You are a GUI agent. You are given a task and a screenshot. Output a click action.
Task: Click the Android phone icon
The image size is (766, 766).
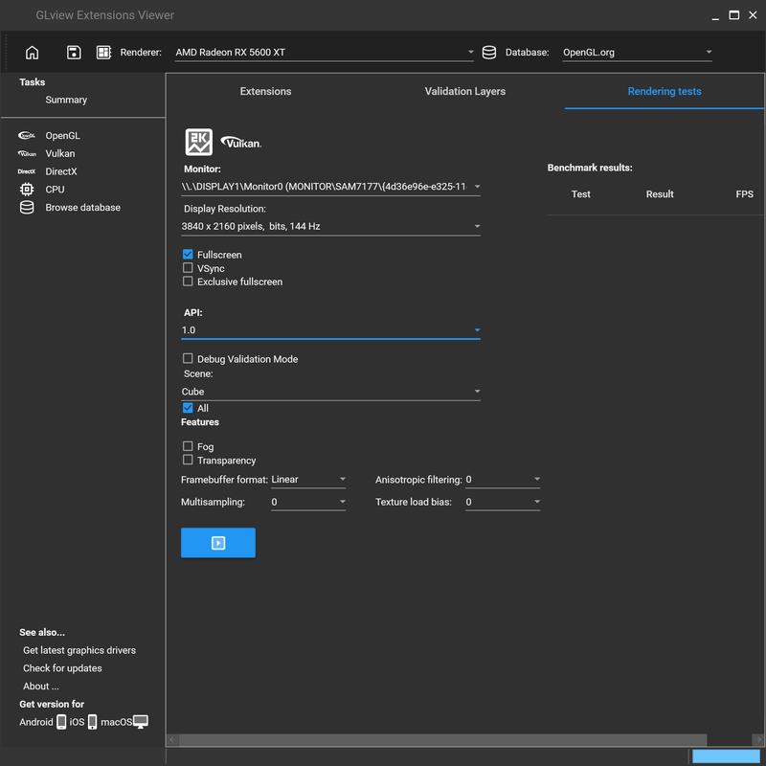61,722
